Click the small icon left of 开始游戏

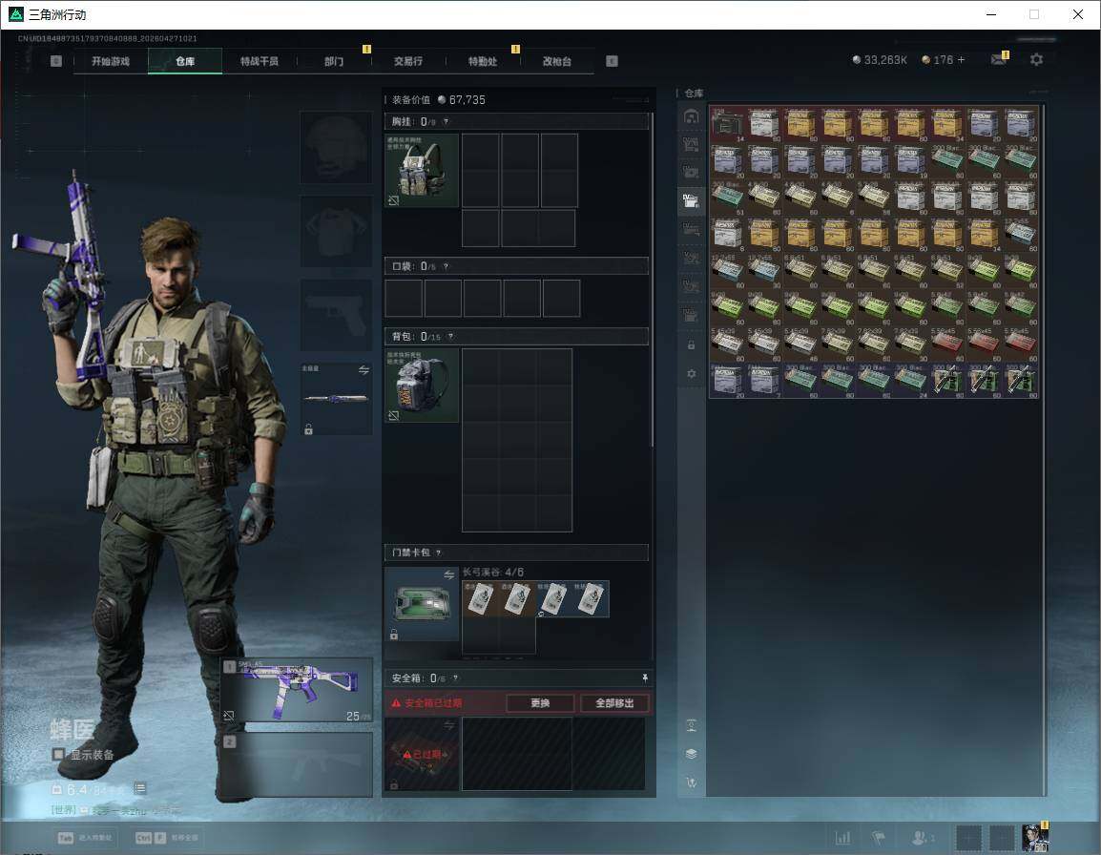pos(56,61)
